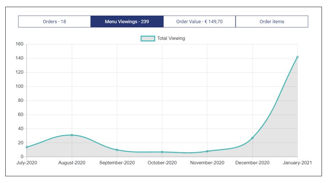Pick the October-2020 data point
328x183 pixels.
(162, 152)
